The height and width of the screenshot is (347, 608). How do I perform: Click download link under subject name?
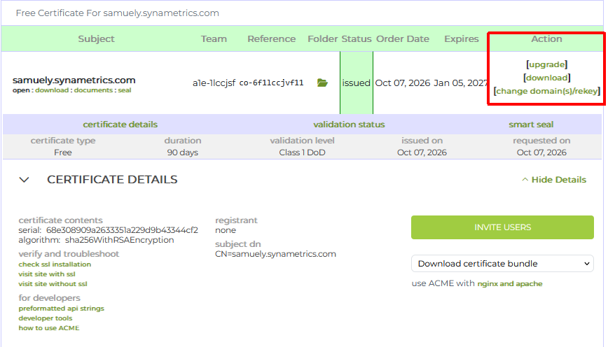click(52, 90)
